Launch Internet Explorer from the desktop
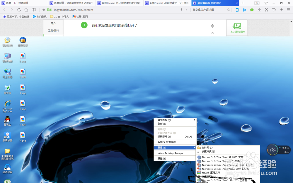The width and height of the screenshot is (293, 183). coord(8,106)
